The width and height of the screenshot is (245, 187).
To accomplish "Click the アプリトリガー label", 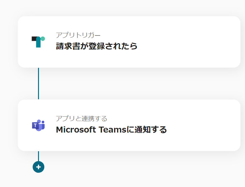I will [x=78, y=35].
